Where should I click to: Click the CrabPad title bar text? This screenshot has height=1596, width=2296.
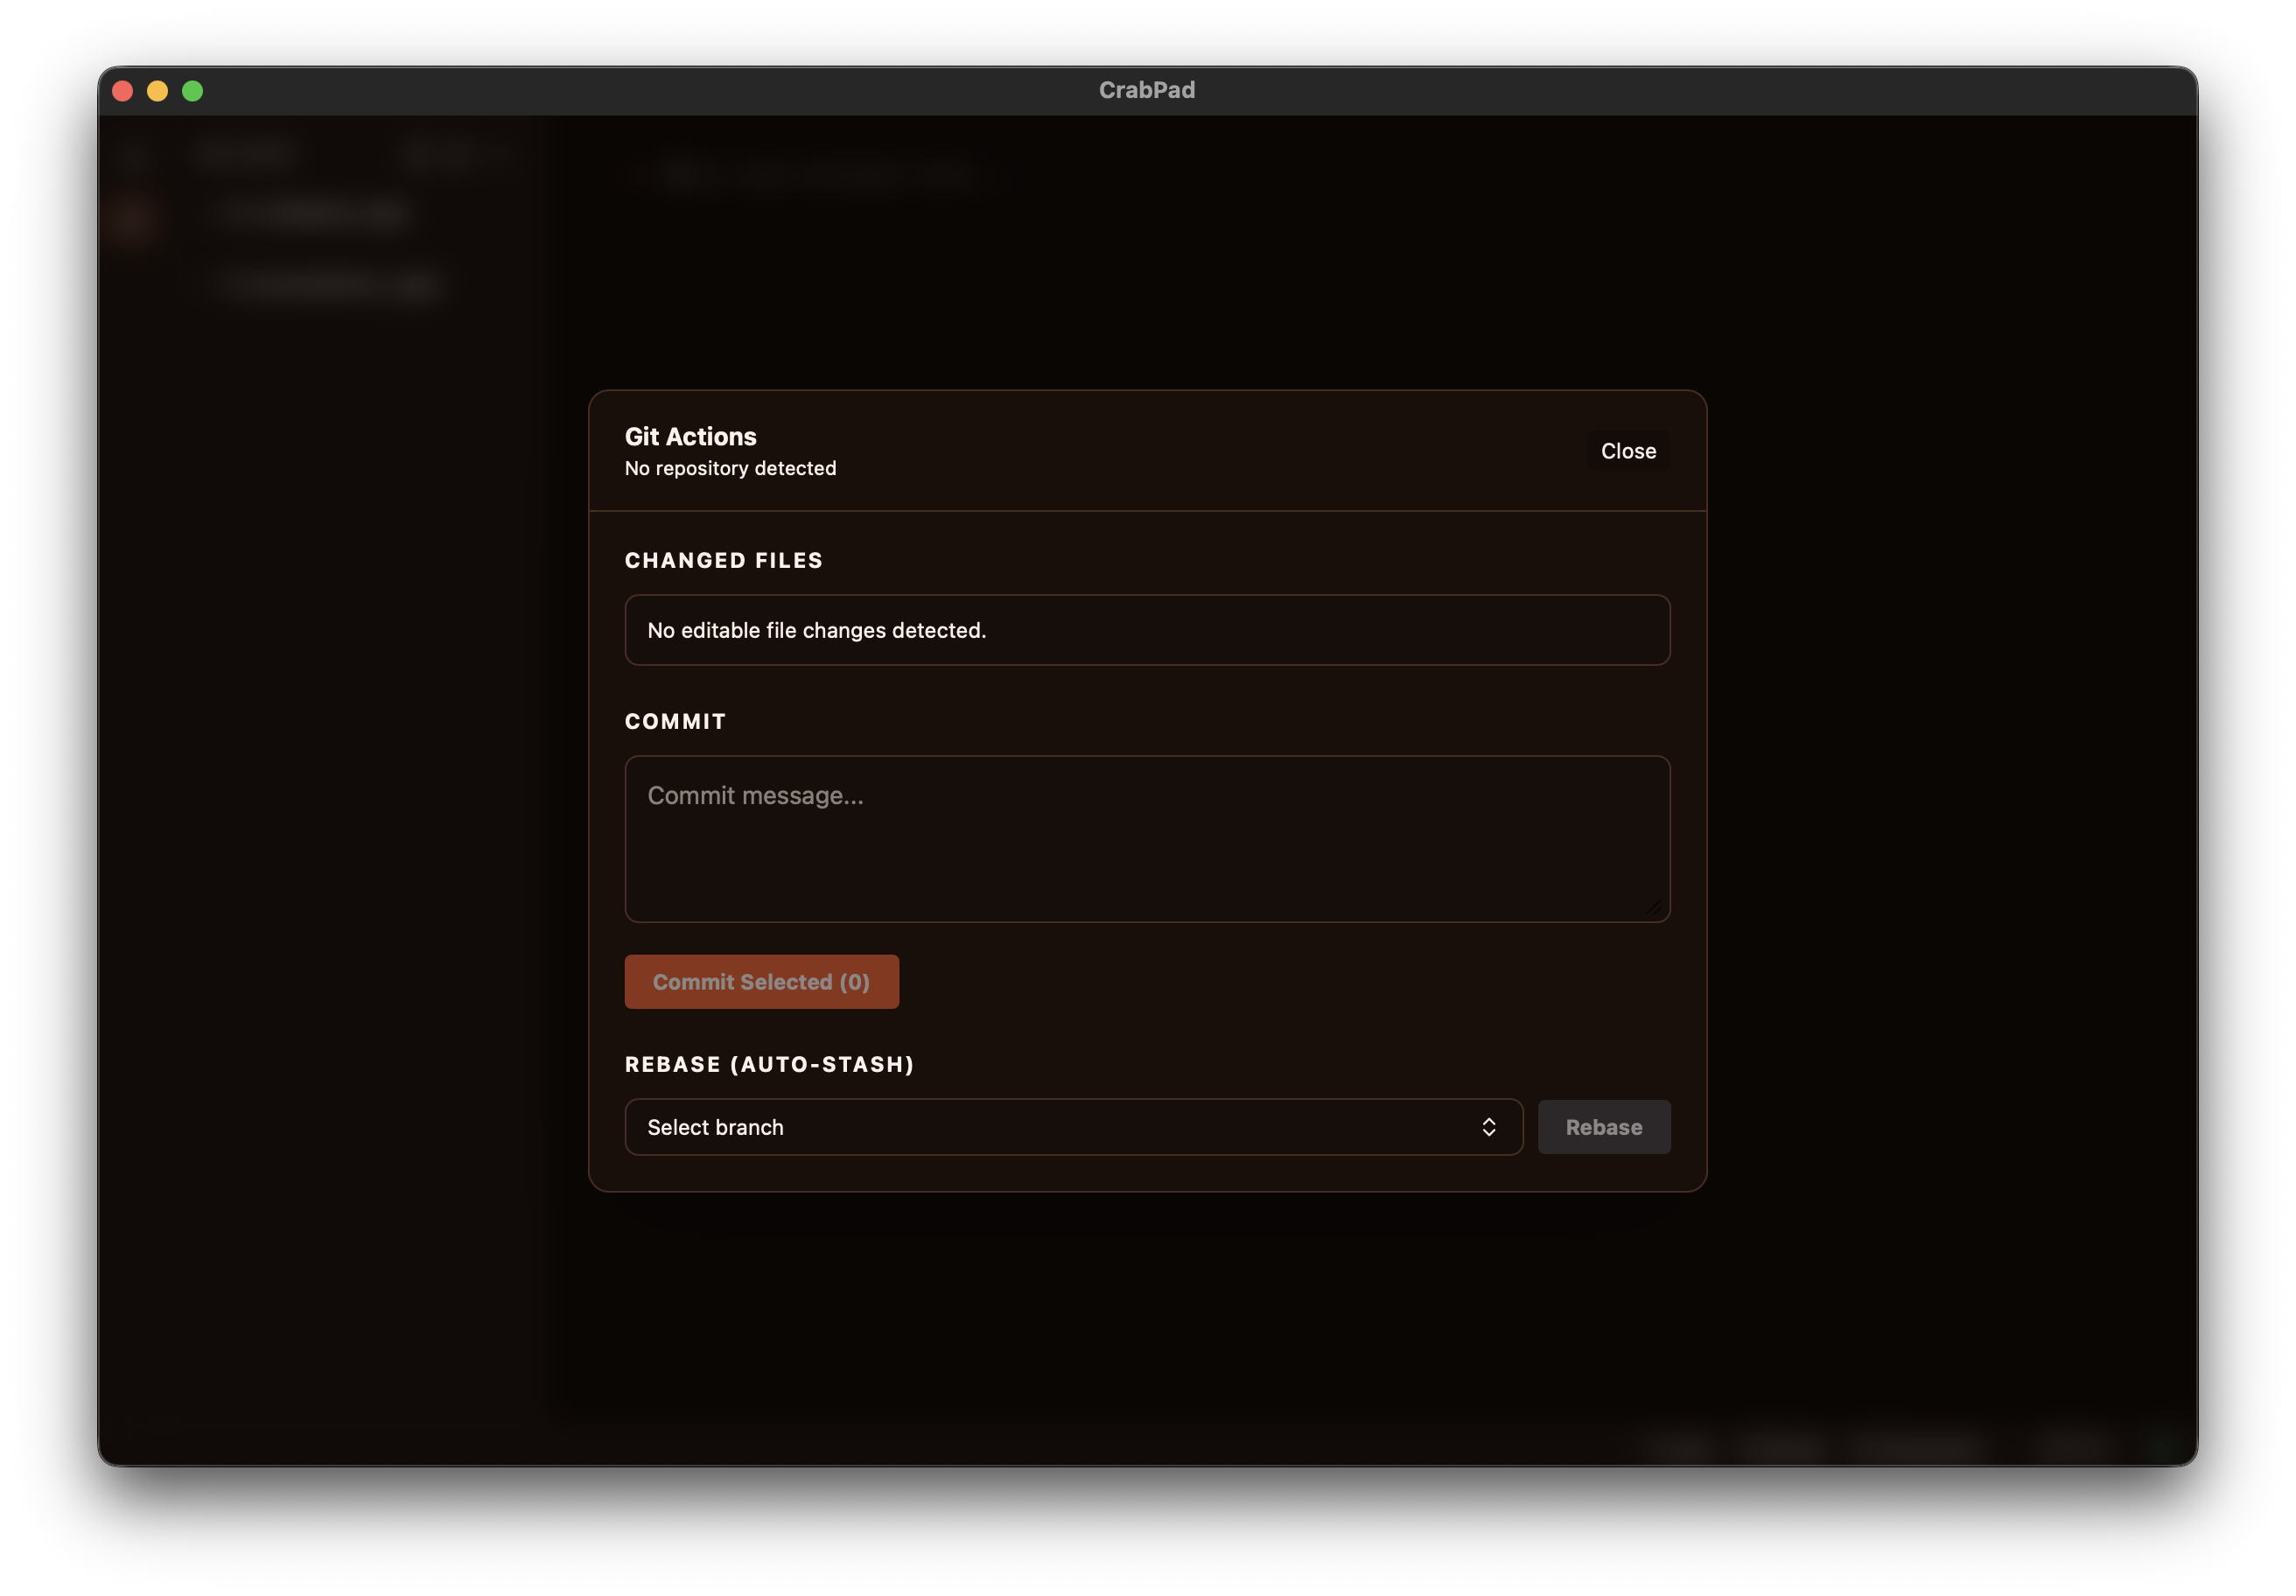click(1147, 89)
